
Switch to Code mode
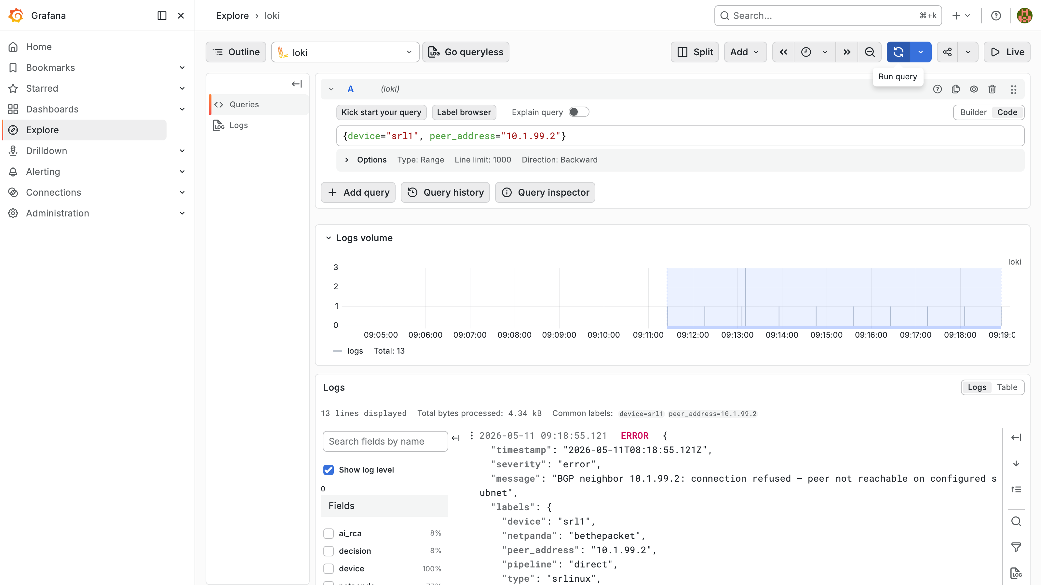(x=1007, y=112)
